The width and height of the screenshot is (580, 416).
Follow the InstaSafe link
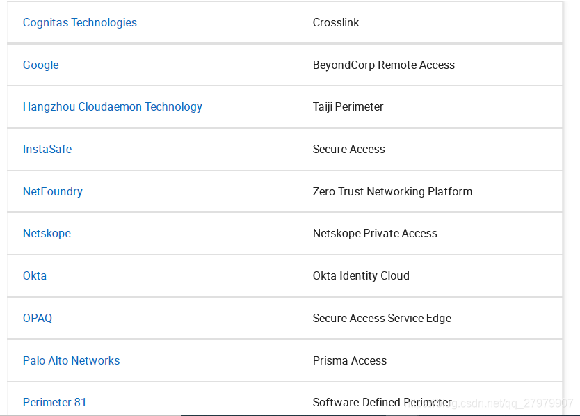[47, 149]
